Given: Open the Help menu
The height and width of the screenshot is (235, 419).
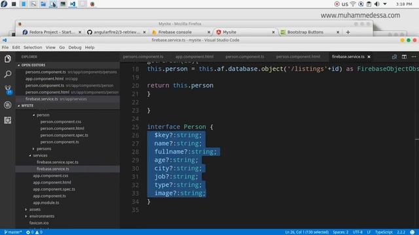Looking at the screenshot, I should (90, 47).
